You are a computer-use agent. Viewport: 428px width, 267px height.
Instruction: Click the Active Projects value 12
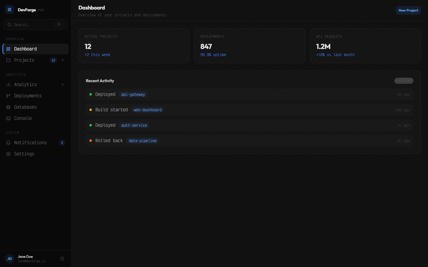(x=88, y=47)
